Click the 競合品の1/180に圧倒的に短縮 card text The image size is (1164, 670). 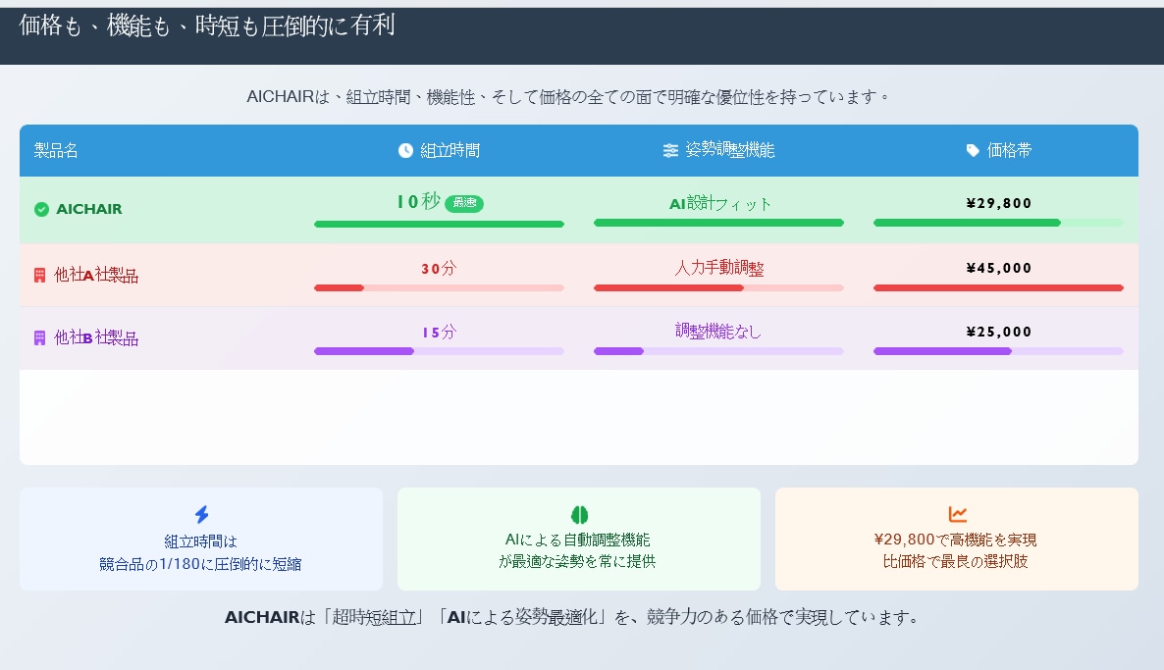tap(200, 564)
